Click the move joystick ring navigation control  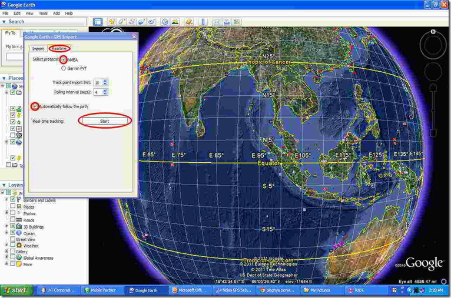click(433, 71)
